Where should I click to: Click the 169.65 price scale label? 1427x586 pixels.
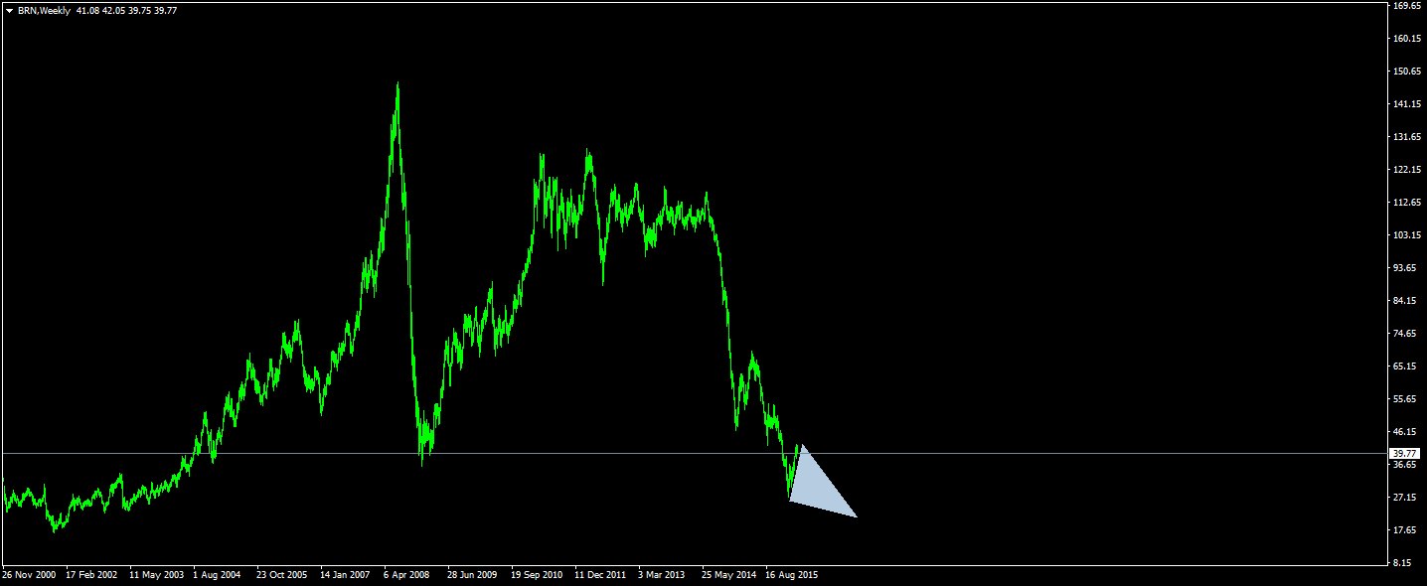click(x=1406, y=6)
